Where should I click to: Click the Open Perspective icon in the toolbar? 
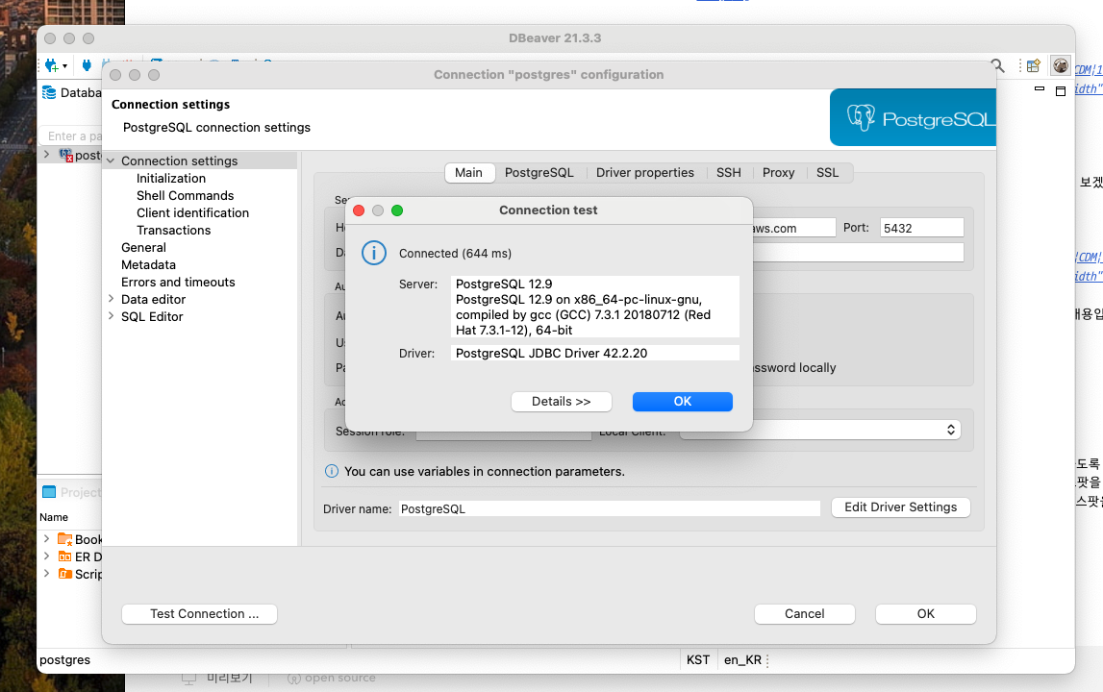(x=1034, y=65)
